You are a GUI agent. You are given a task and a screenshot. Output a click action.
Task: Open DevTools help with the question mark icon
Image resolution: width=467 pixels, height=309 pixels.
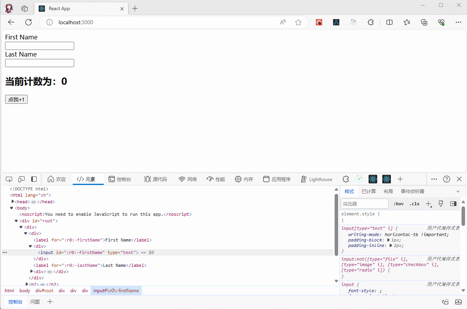(x=447, y=179)
